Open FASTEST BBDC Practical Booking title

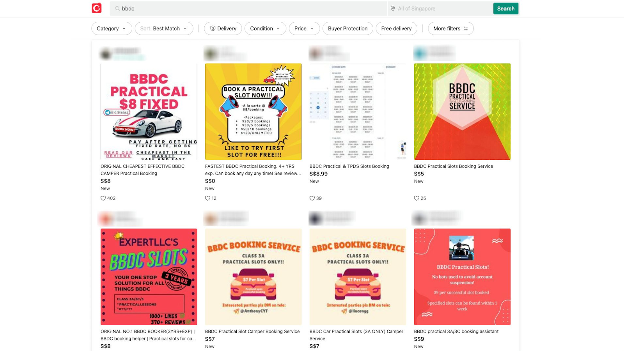[253, 170]
